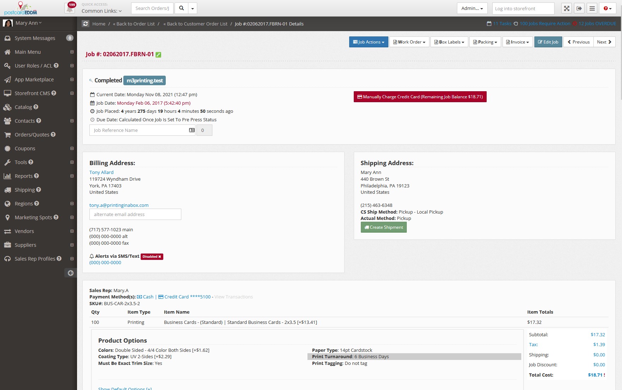Click the Manually Charge Credit Card button
This screenshot has width=622, height=390.
point(419,97)
